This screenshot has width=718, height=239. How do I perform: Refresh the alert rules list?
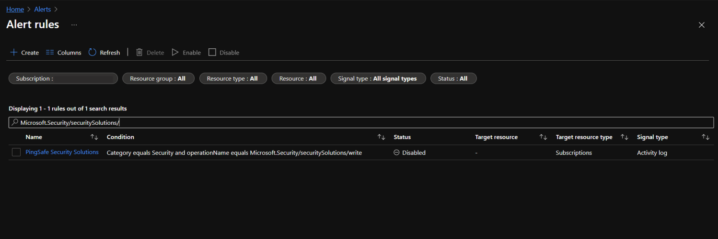104,53
